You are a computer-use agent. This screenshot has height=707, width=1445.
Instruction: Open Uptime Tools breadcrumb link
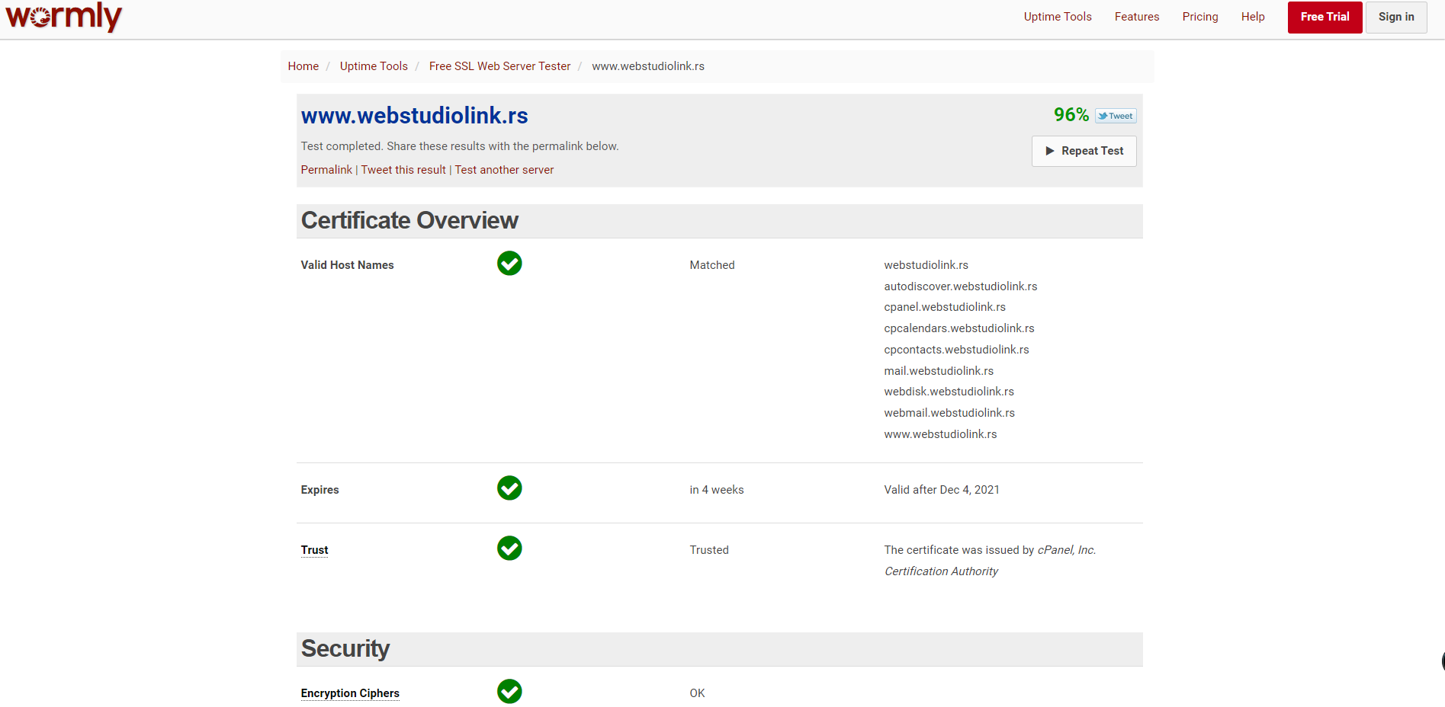point(374,66)
